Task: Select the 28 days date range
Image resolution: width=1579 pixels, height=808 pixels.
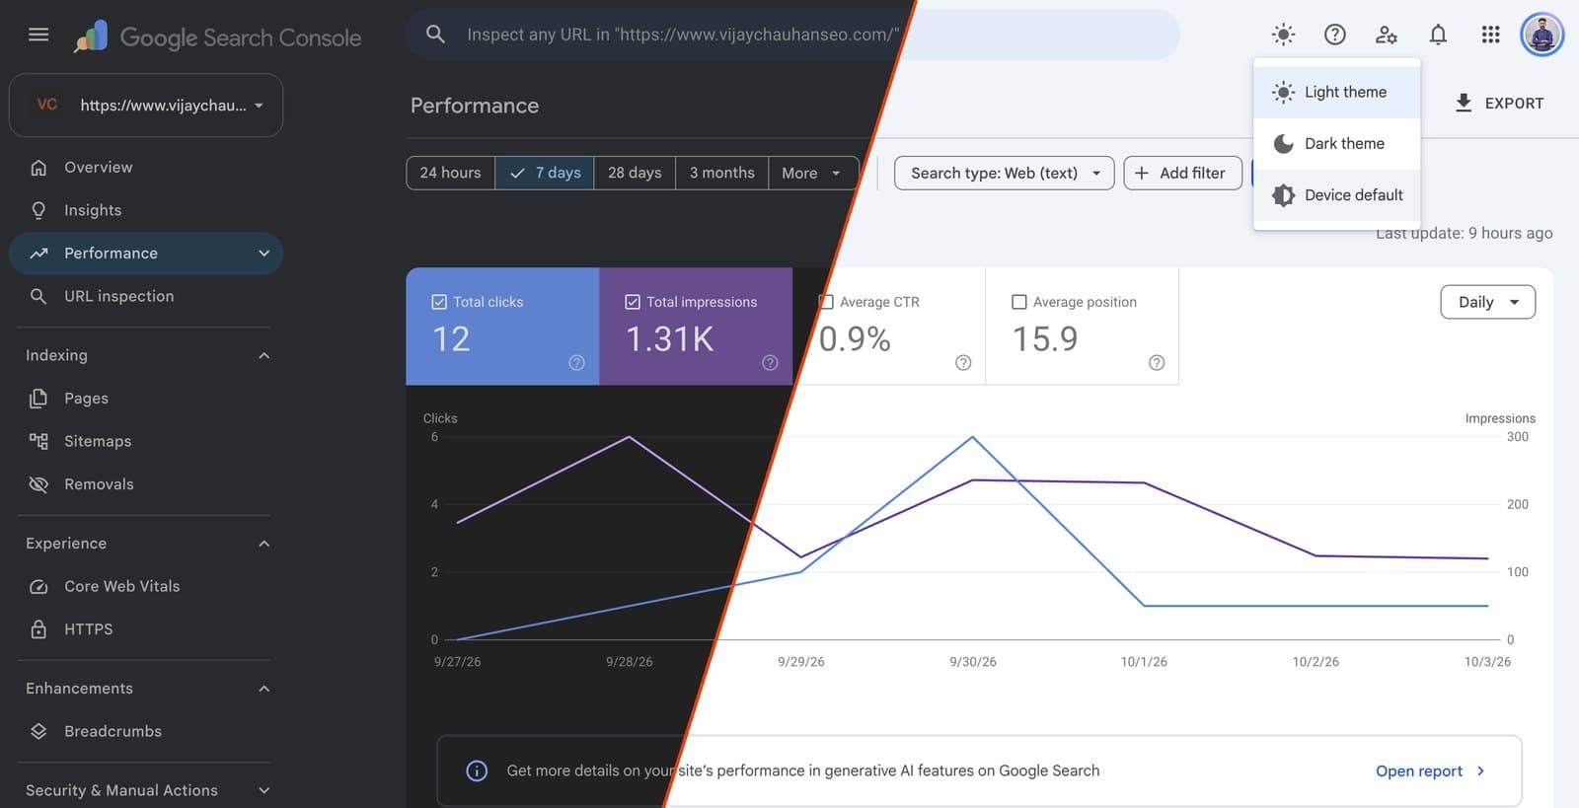Action: tap(635, 173)
